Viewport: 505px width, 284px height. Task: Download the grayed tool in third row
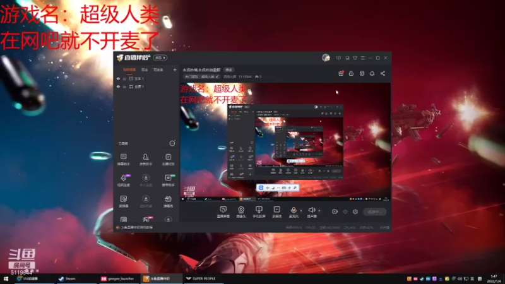pos(146,201)
